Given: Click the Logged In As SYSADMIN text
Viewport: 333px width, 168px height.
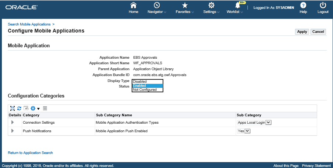Looking at the screenshot, I should coord(274,8).
